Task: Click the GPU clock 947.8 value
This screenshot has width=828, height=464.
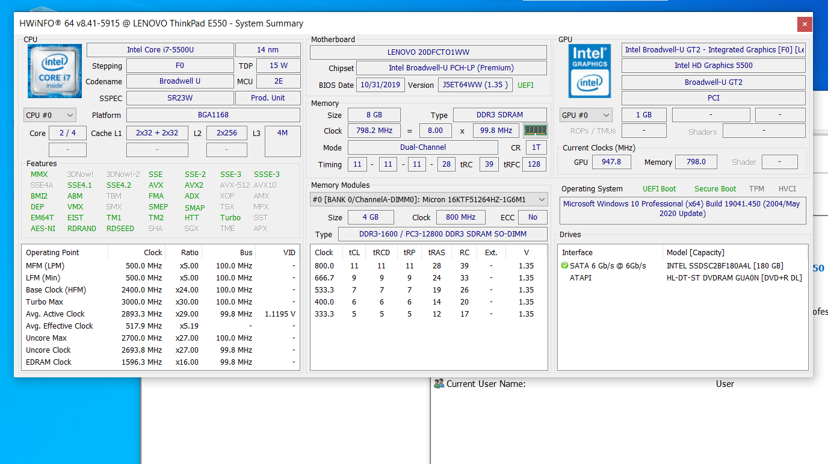Action: click(x=611, y=162)
